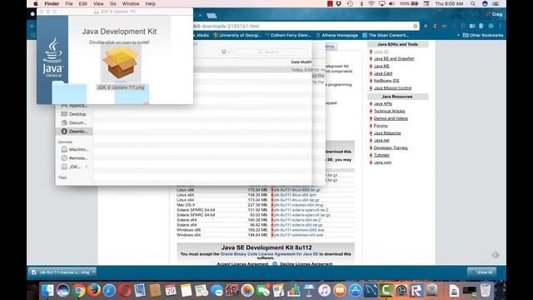This screenshot has height=300, width=533.
Task: Open iTunes from the dock
Action: (x=324, y=291)
